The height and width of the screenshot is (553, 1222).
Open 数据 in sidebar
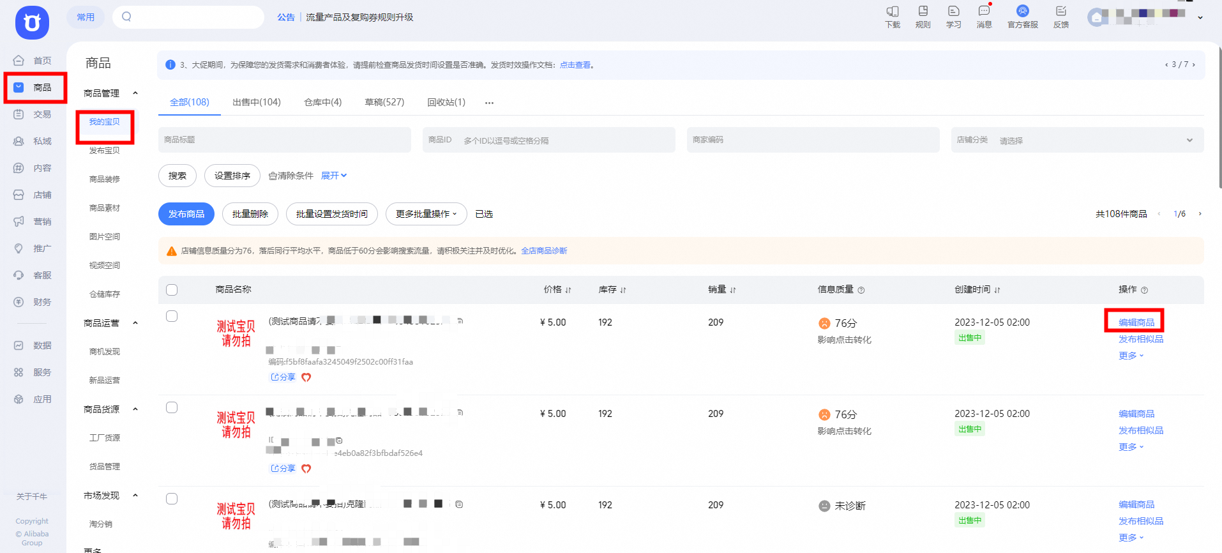click(x=33, y=345)
